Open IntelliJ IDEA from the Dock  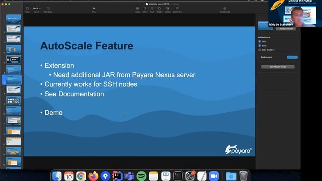coord(117,176)
